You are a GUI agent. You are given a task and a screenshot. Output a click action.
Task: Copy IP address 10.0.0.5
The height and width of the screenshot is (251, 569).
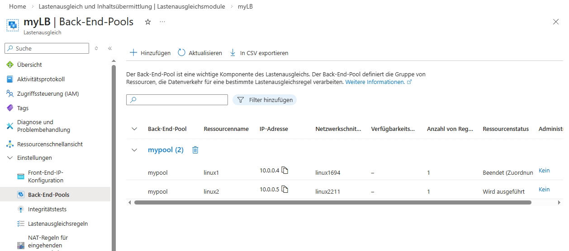pos(285,189)
